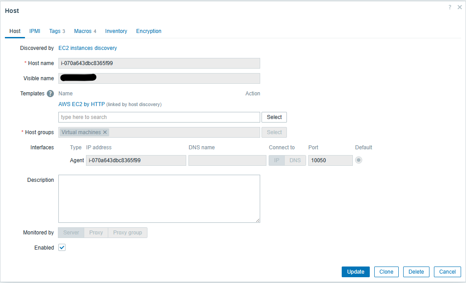The width and height of the screenshot is (466, 283).
Task: Close the Host dialog with X
Action: 459,7
